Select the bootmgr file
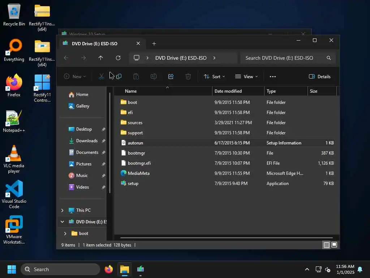370x278 pixels. point(227,153)
